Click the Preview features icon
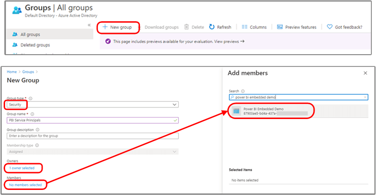 [280, 27]
